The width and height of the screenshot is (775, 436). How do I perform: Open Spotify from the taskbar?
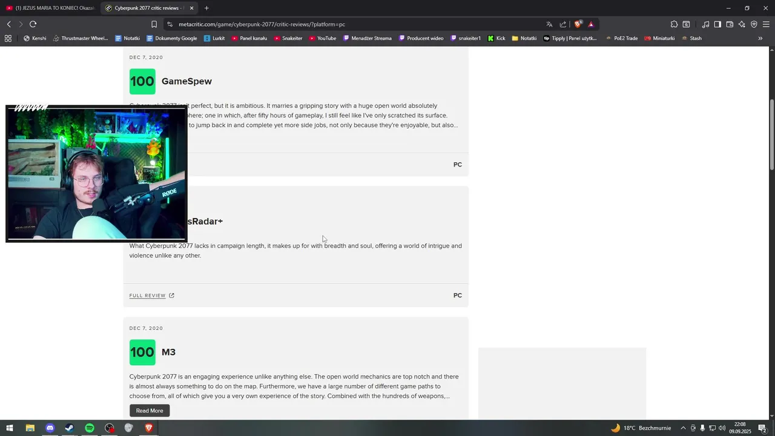point(90,428)
